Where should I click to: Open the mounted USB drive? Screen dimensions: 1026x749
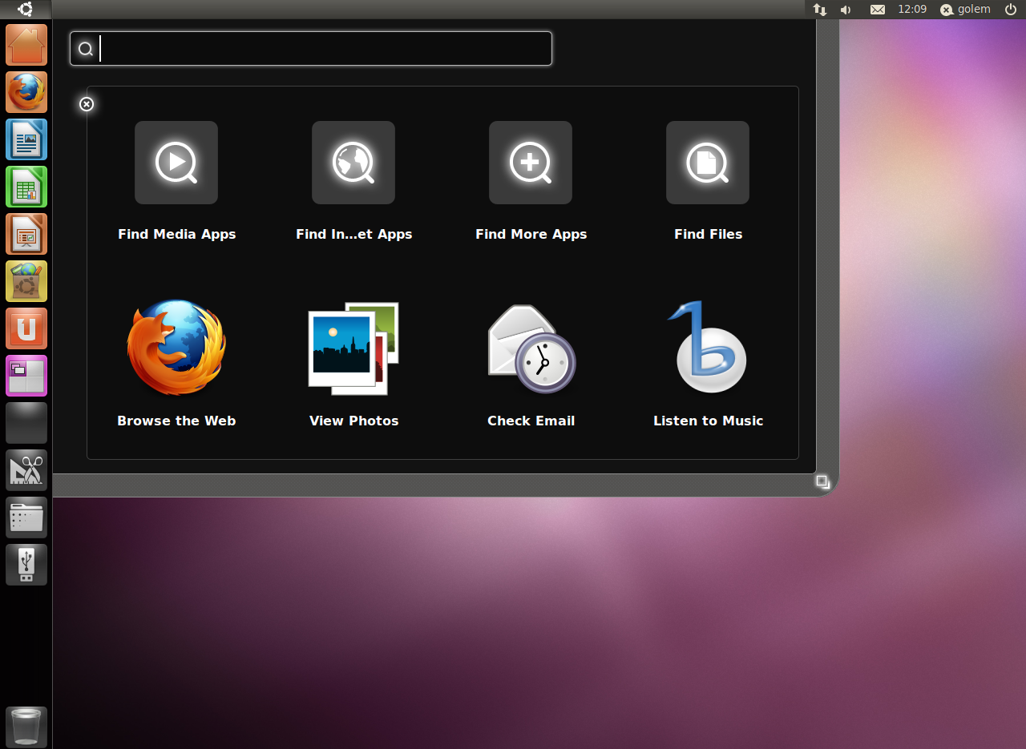(26, 564)
